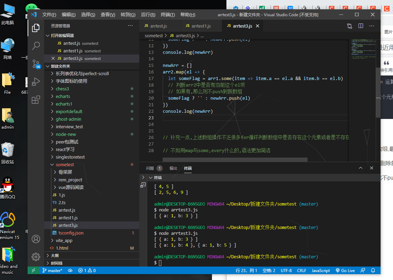
Task: Click the Explorer panel more actions ellipsis
Action: pos(130,26)
